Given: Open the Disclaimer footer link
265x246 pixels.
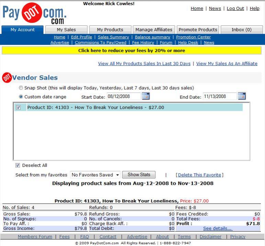Looking at the screenshot, I should (x=210, y=236).
